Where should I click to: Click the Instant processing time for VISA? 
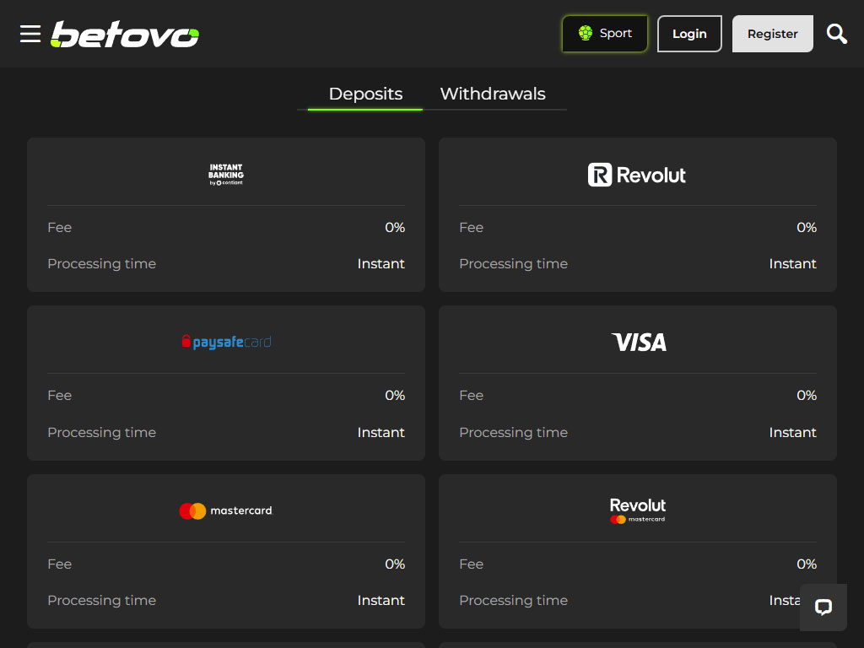point(792,433)
